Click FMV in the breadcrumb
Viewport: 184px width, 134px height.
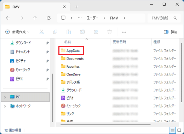(114, 18)
